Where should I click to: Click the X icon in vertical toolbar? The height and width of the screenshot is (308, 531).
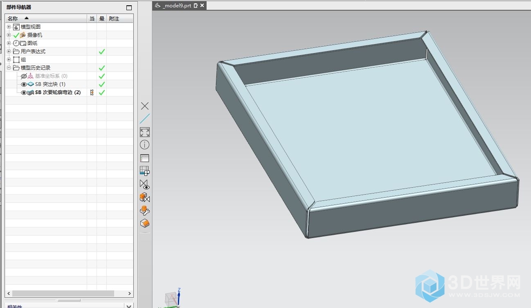click(145, 106)
